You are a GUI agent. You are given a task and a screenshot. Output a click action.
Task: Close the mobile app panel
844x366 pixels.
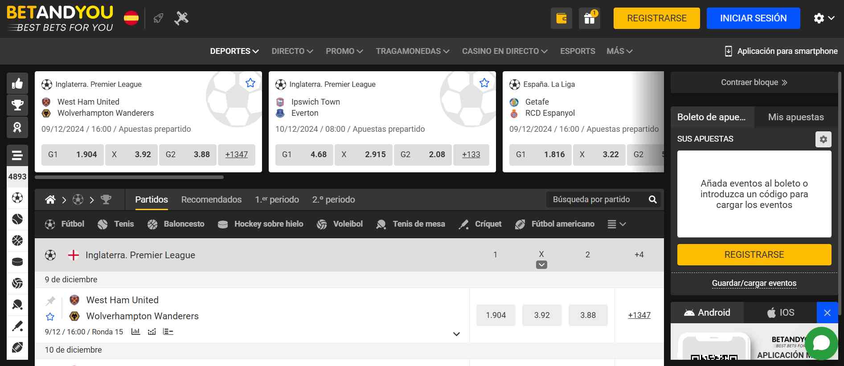click(x=828, y=313)
